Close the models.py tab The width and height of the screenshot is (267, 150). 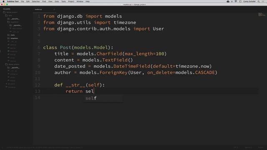click(54, 10)
